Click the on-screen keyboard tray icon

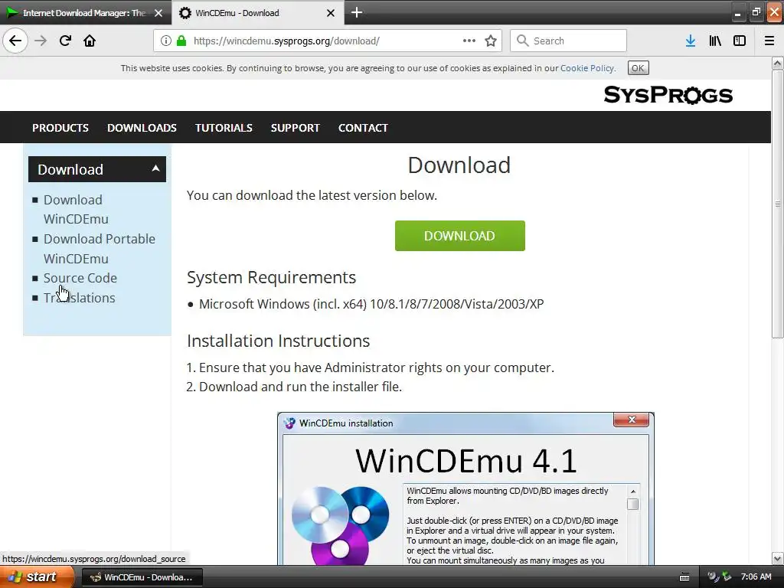(x=684, y=577)
